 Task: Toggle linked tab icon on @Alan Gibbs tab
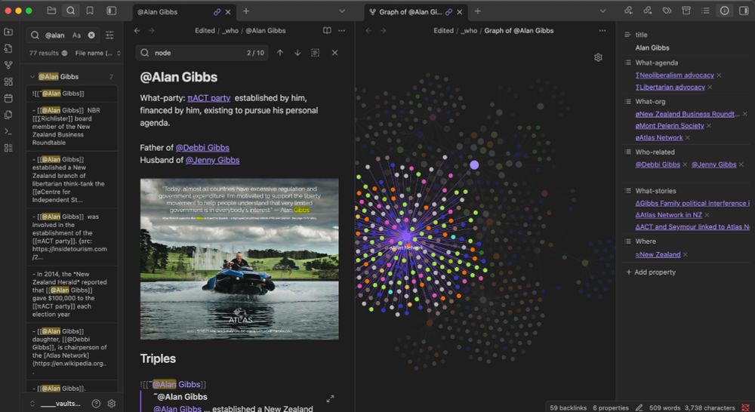217,12
